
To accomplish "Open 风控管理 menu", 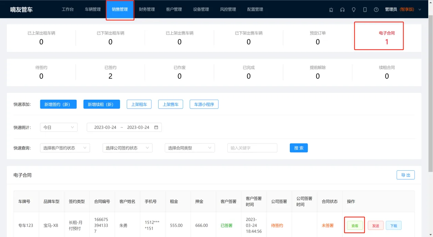I will pos(228,10).
